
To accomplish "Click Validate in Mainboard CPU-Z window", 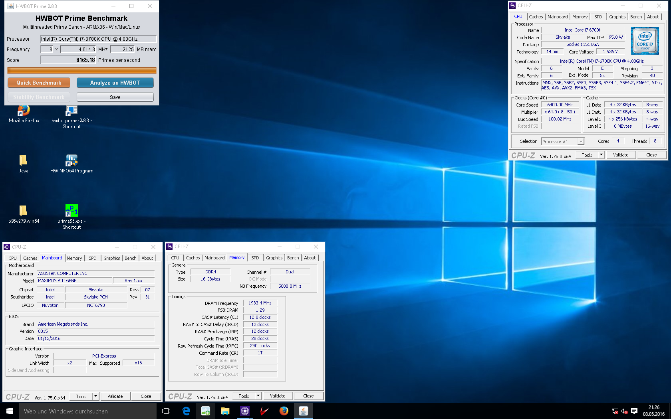I will coord(115,396).
